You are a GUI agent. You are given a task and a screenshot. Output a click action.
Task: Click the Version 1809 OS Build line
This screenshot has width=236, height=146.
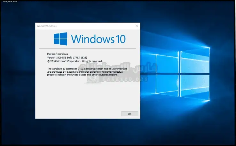(x=67, y=58)
